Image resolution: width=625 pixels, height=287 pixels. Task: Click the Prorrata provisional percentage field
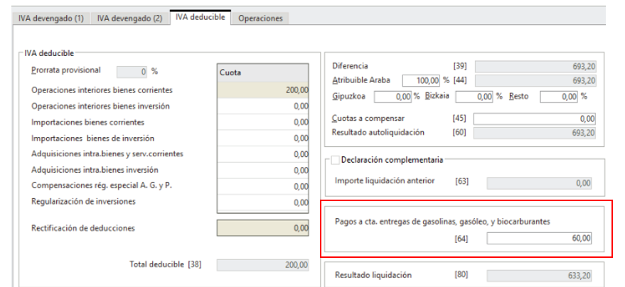pyautogui.click(x=132, y=71)
